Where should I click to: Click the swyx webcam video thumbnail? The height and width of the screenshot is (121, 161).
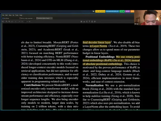click(x=148, y=18)
